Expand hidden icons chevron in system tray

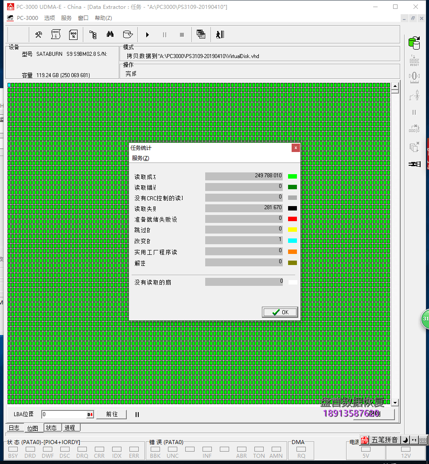point(414,440)
